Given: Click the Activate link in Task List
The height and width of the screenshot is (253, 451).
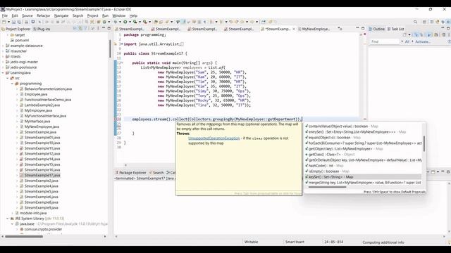Looking at the screenshot, I should pos(423,41).
